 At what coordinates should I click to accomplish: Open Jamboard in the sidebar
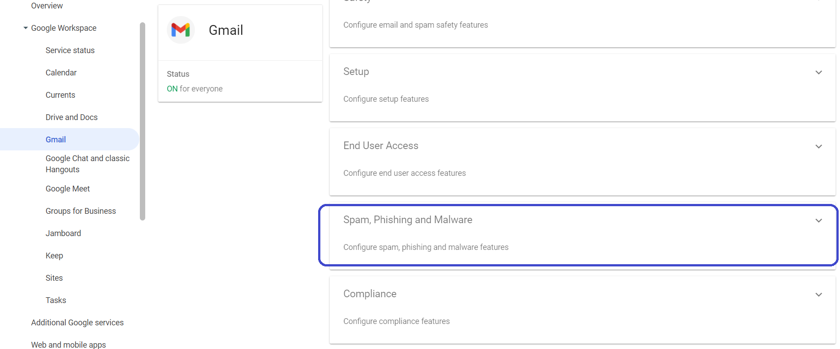63,233
